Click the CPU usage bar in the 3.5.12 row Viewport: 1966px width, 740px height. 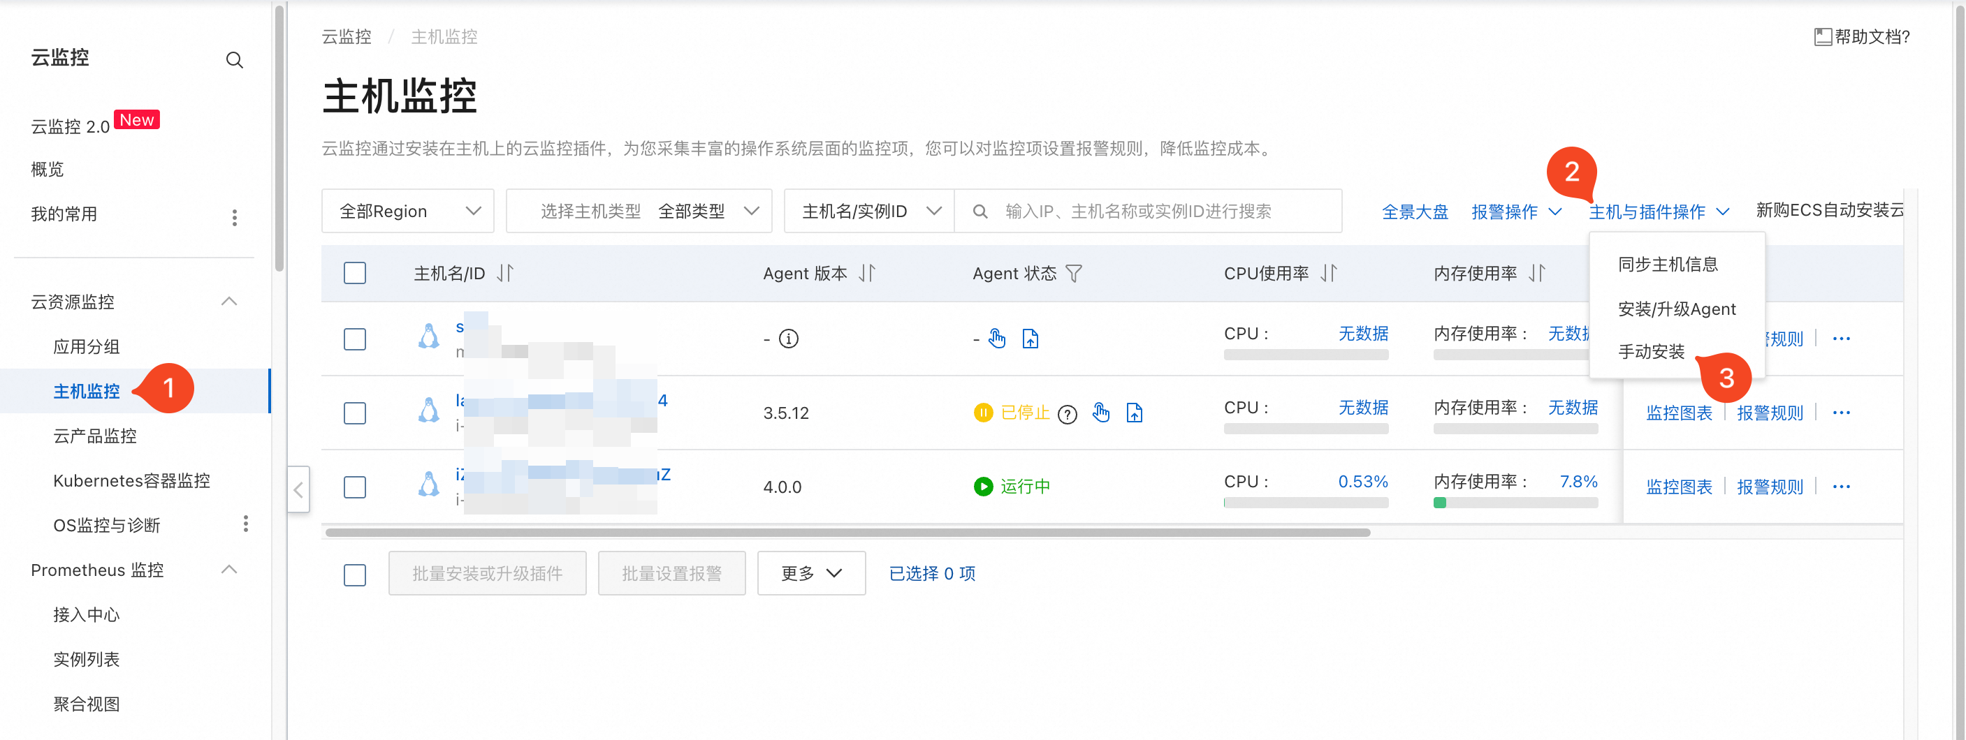pyautogui.click(x=1306, y=429)
